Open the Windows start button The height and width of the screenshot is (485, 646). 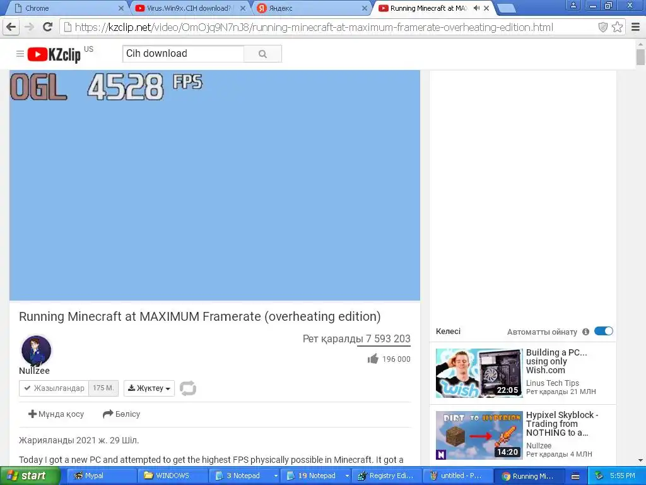click(x=29, y=476)
